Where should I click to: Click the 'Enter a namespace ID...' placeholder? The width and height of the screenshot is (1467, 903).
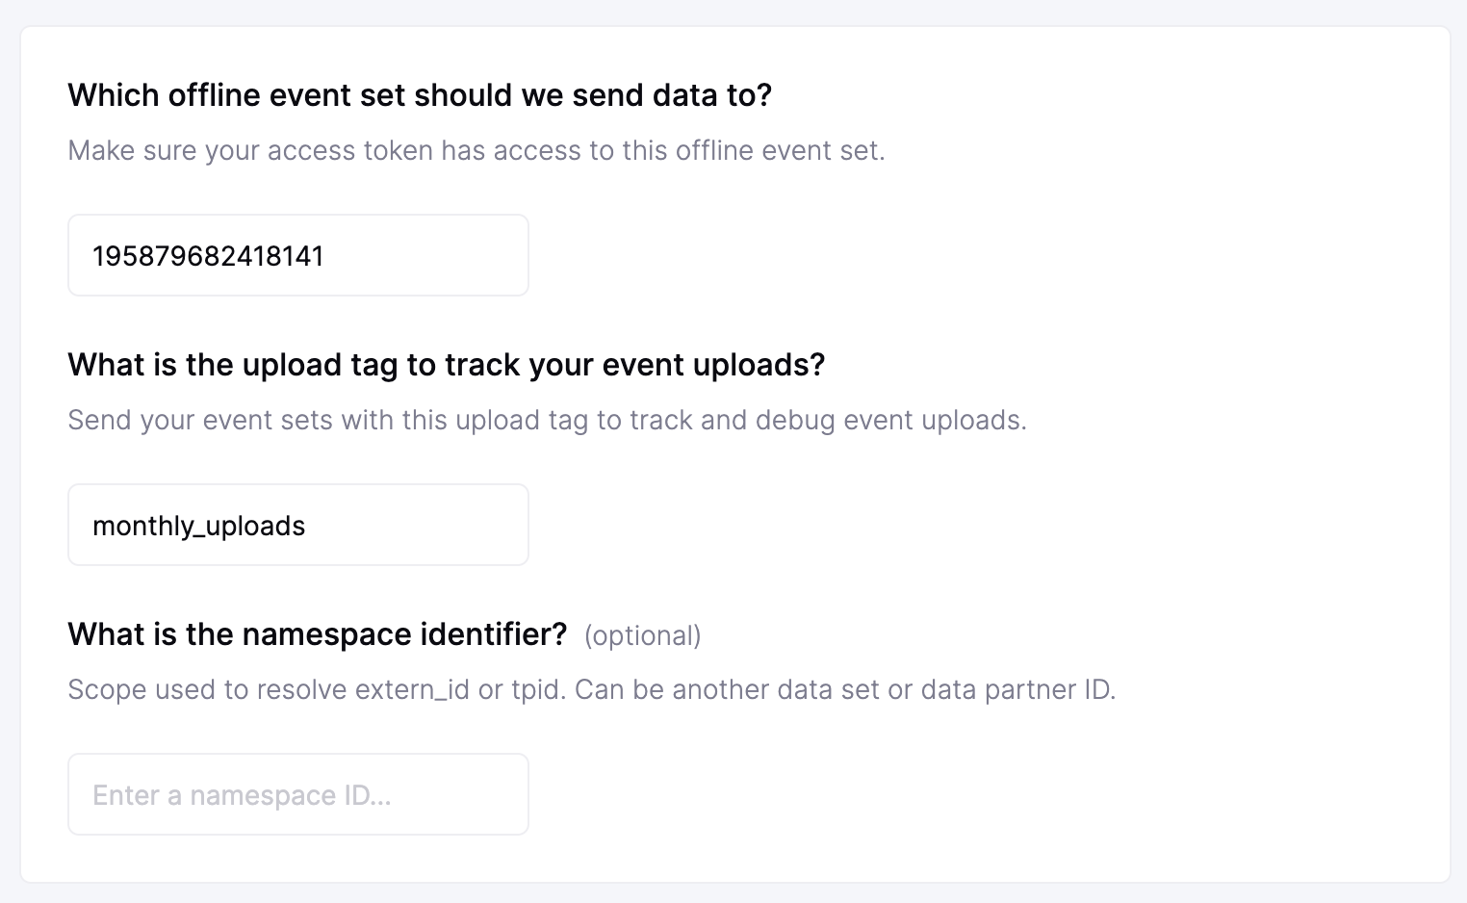242,795
